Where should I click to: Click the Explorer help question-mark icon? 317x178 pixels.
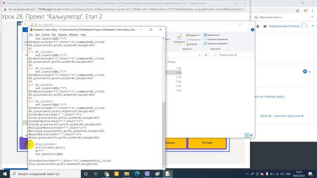[x=252, y=30]
